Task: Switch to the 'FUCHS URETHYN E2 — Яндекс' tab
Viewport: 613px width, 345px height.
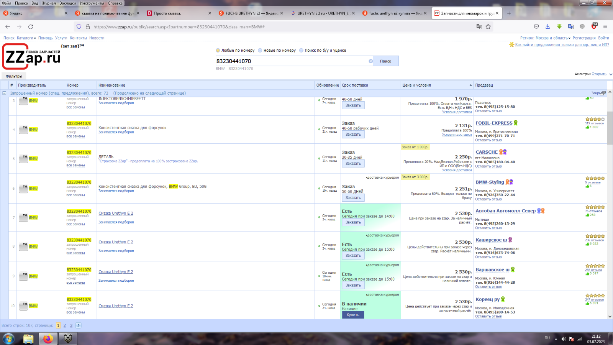Action: click(x=251, y=13)
